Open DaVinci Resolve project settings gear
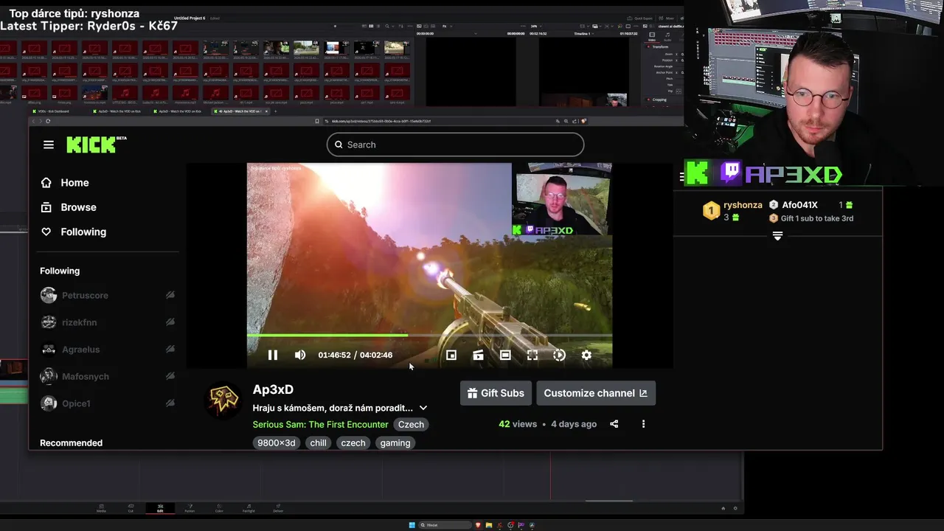 coord(735,508)
